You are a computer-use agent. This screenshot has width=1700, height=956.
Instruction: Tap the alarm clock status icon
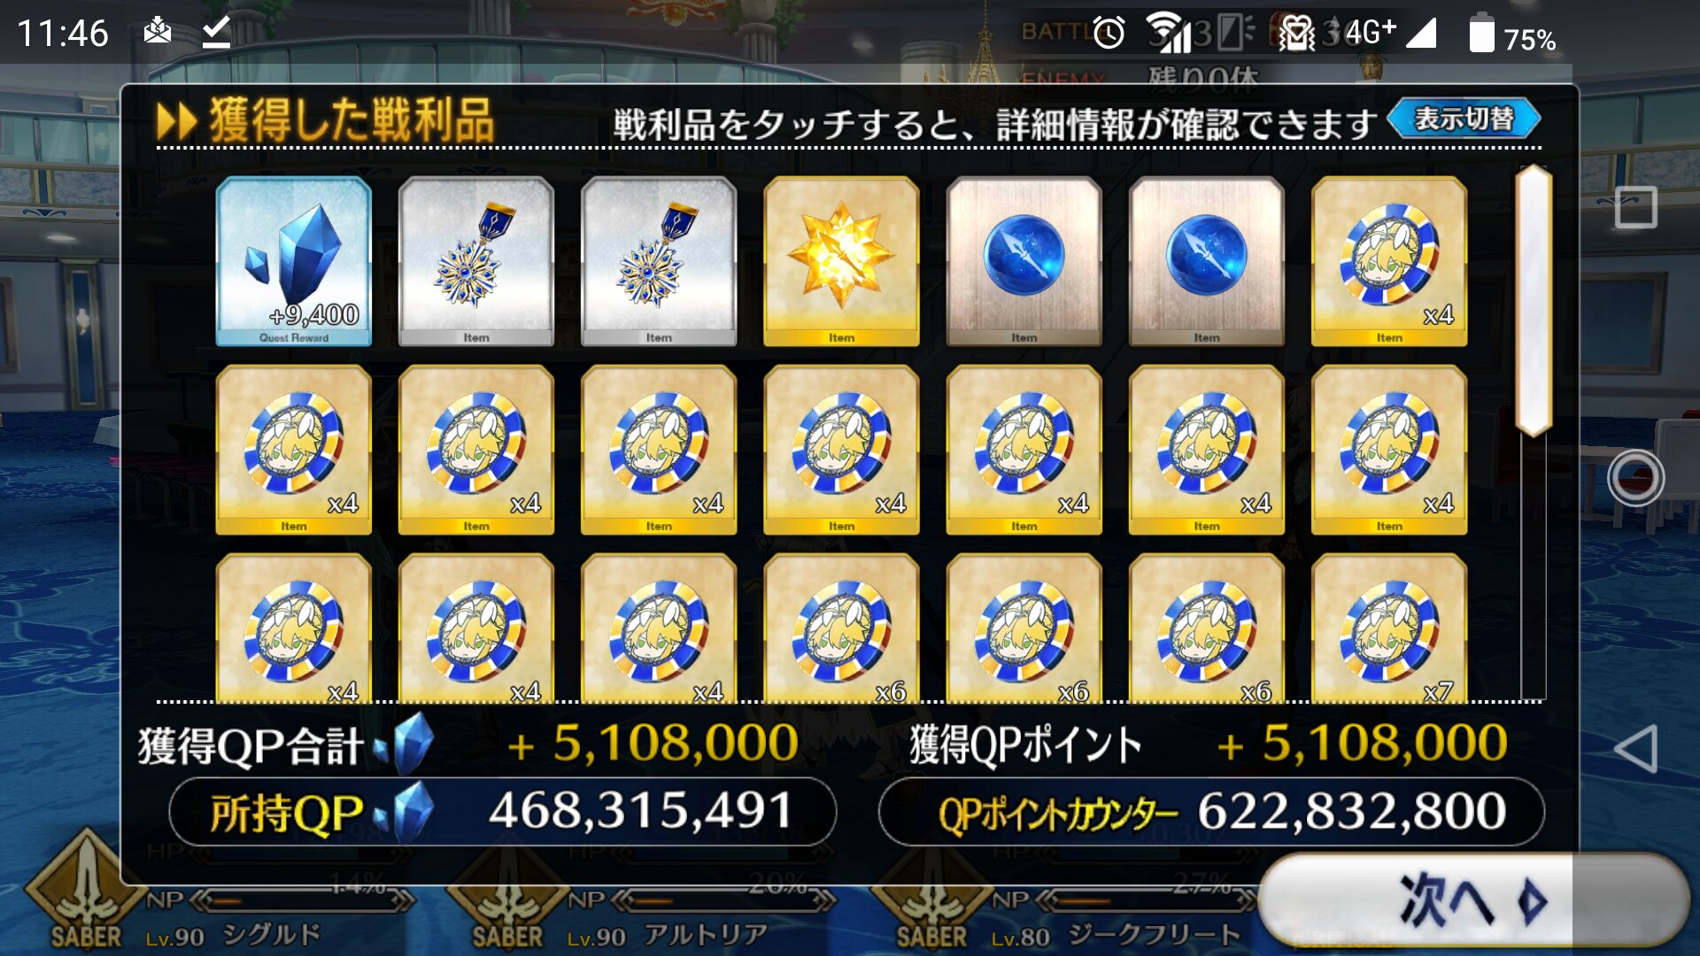click(x=1109, y=34)
